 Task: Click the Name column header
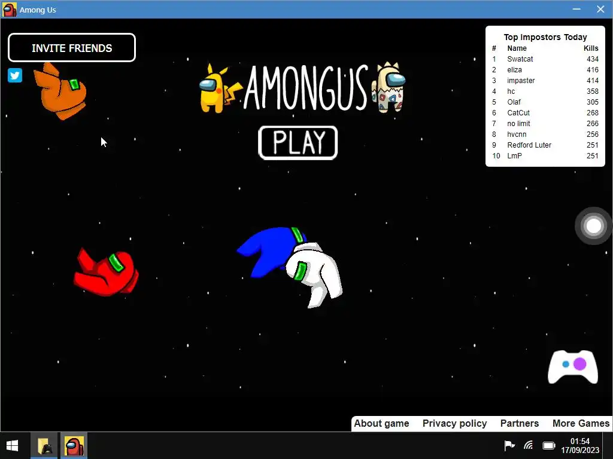pyautogui.click(x=517, y=48)
